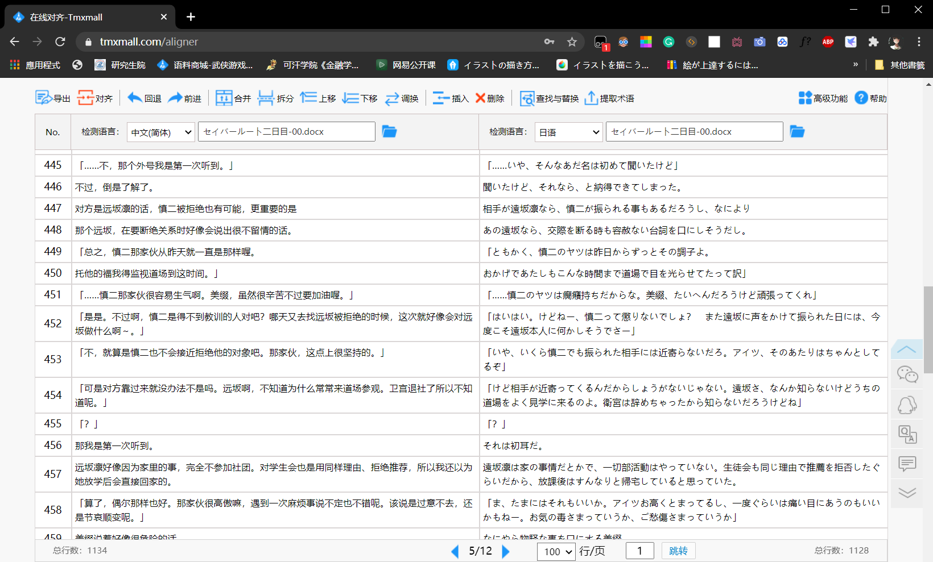Open the source file folder icon
933x562 pixels.
[389, 132]
